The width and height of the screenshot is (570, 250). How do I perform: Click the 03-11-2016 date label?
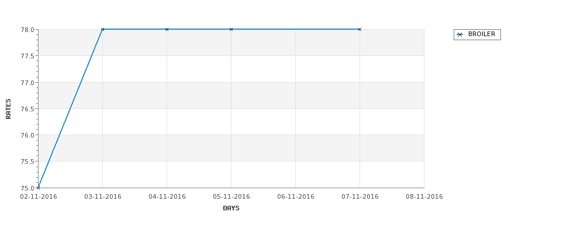pyautogui.click(x=102, y=197)
